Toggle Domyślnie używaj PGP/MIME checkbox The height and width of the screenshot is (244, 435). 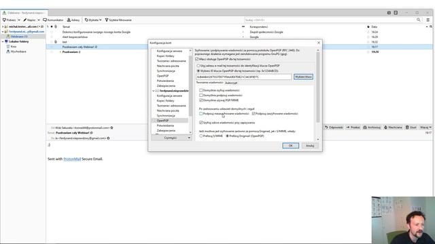coord(201,100)
